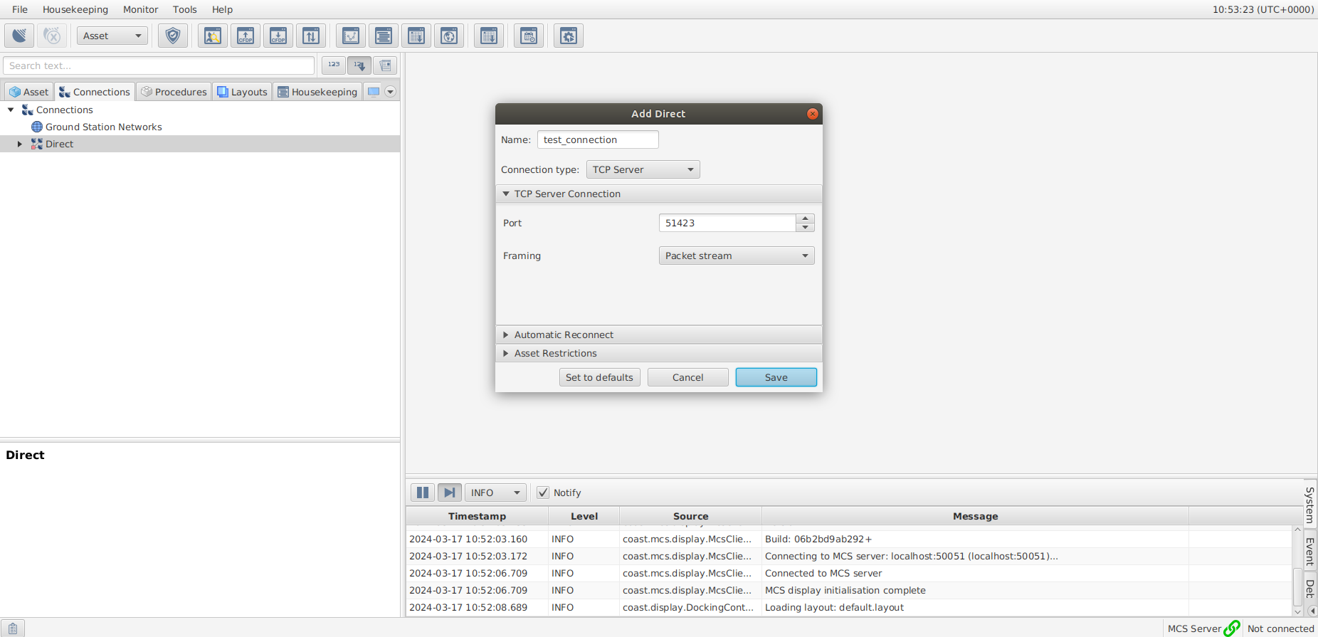This screenshot has width=1318, height=637.
Task: Open the graph plot window icon
Action: (351, 36)
